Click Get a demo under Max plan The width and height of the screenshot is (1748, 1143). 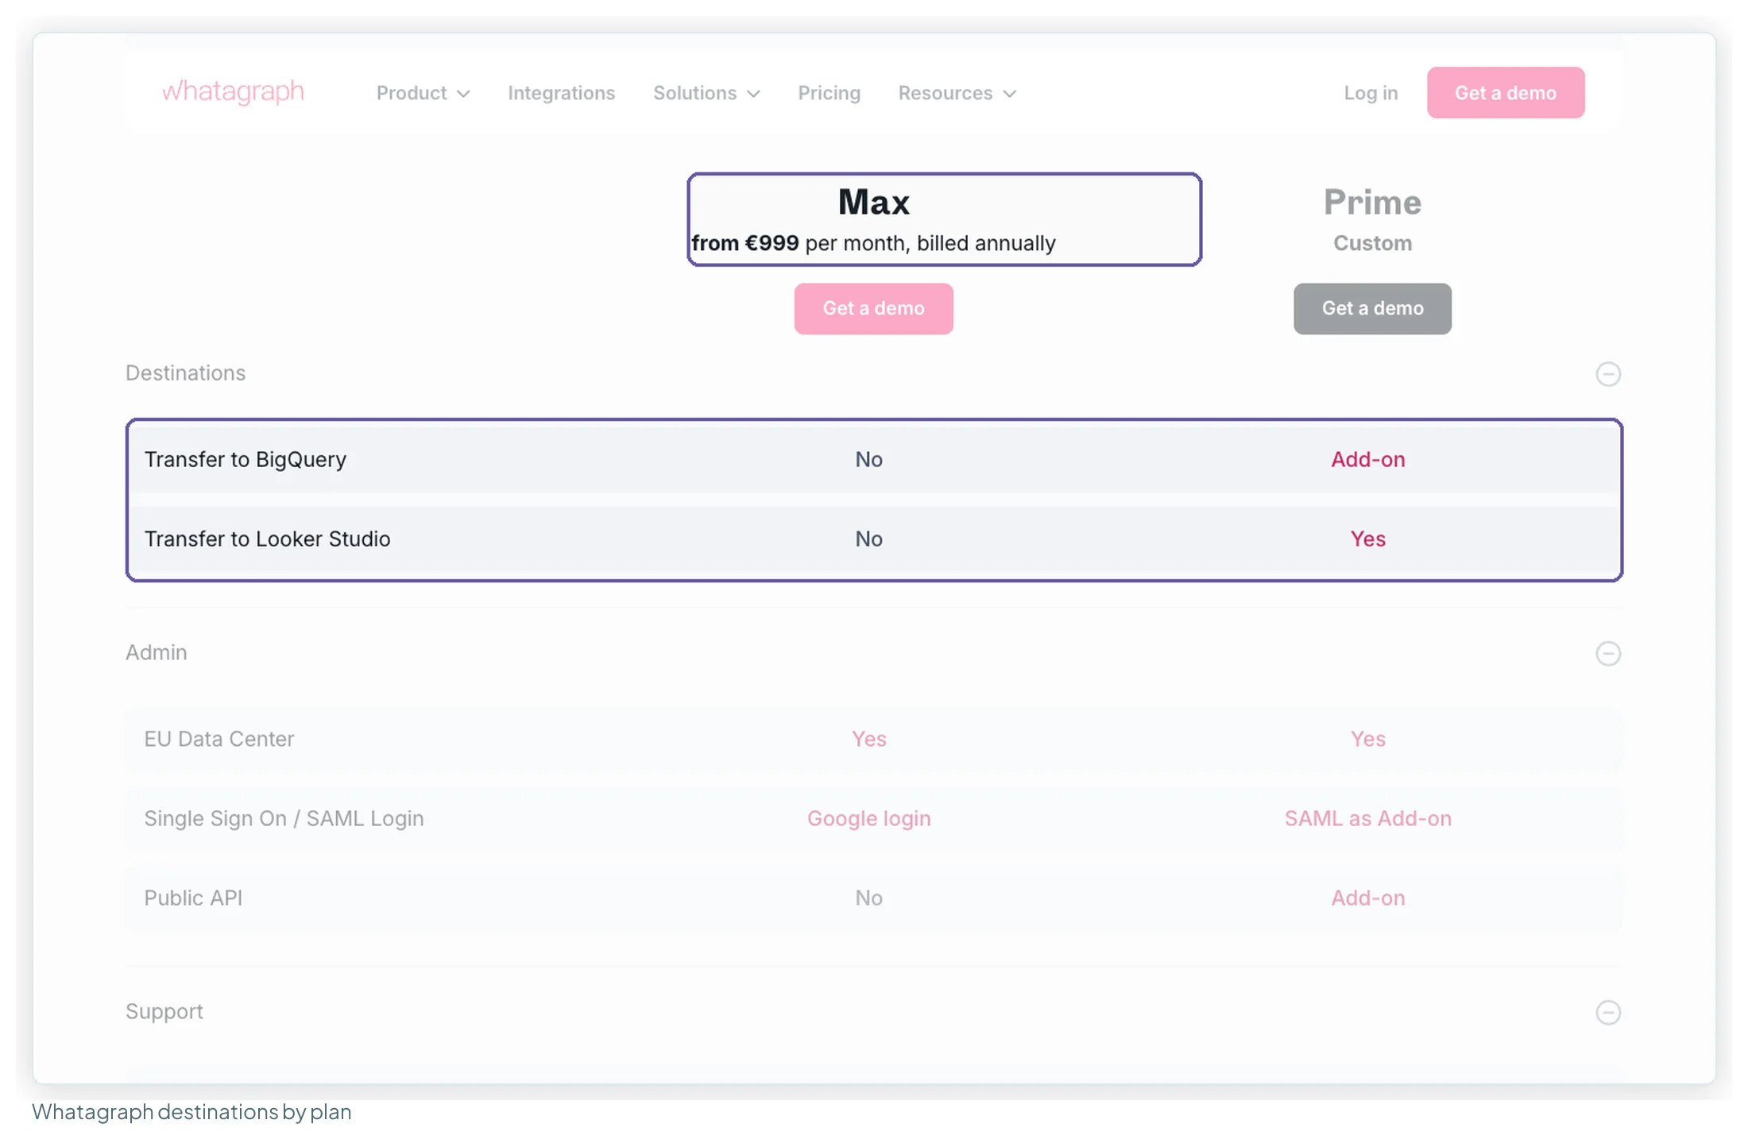pos(873,308)
